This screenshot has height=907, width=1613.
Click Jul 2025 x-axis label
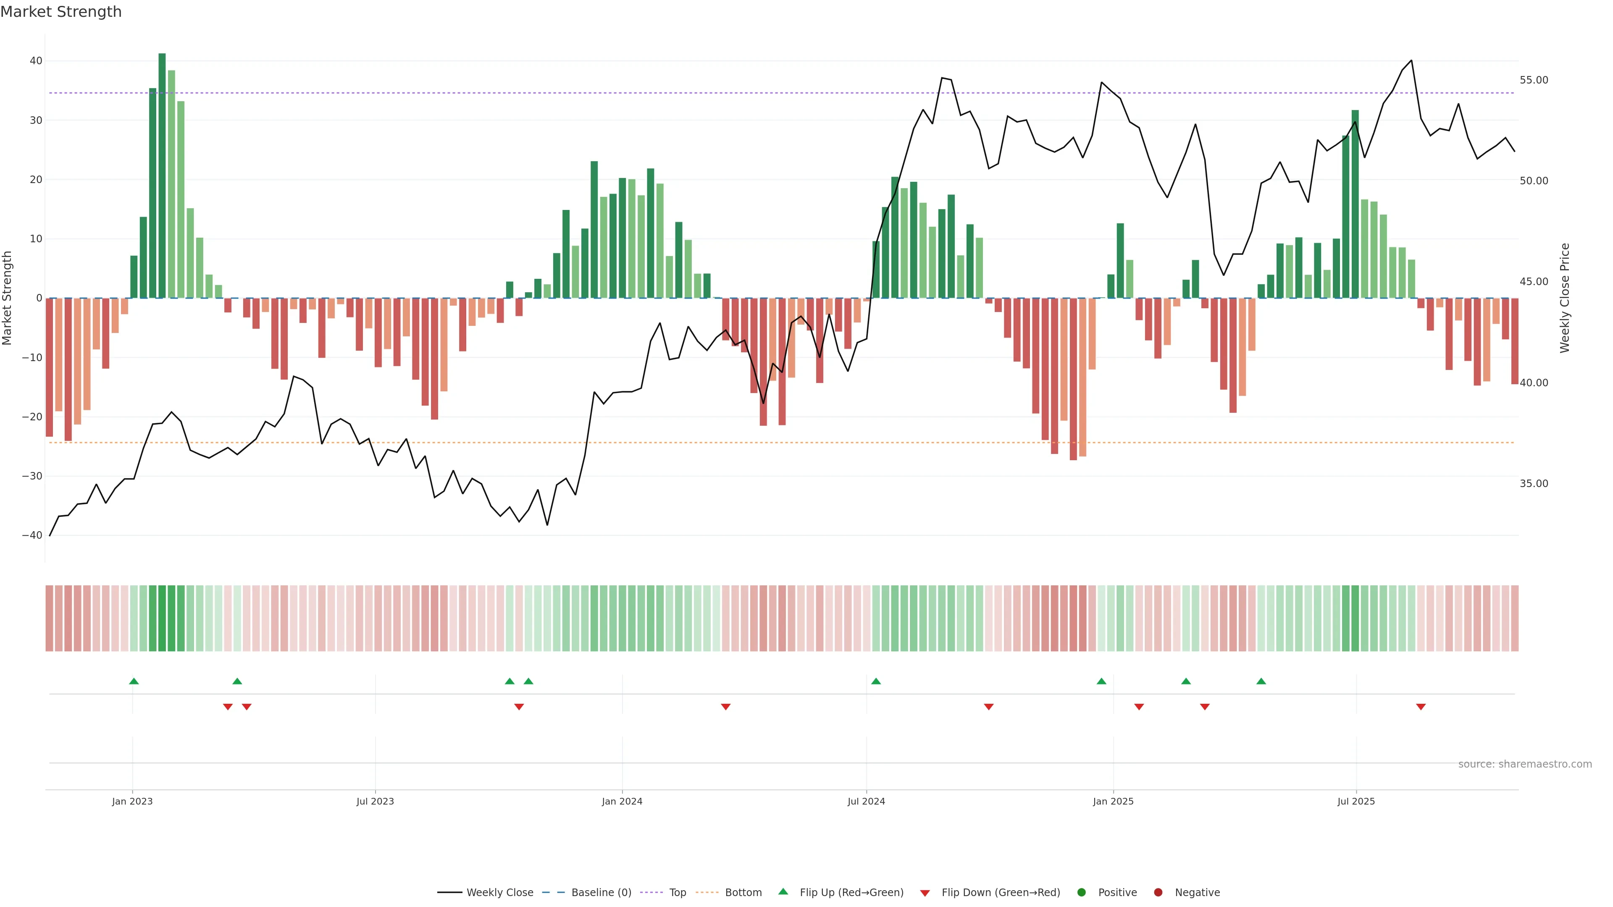(1356, 801)
